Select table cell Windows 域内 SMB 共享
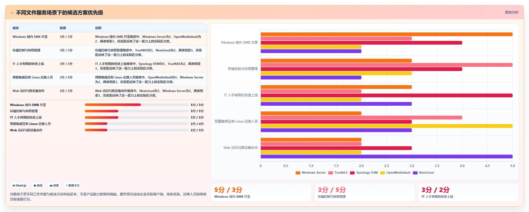The height and width of the screenshot is (212, 529). (30, 37)
